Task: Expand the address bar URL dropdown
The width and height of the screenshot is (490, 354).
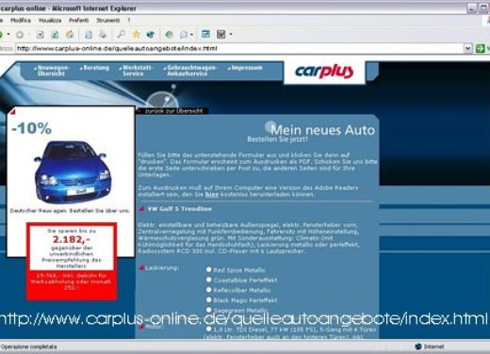Action: [x=468, y=48]
